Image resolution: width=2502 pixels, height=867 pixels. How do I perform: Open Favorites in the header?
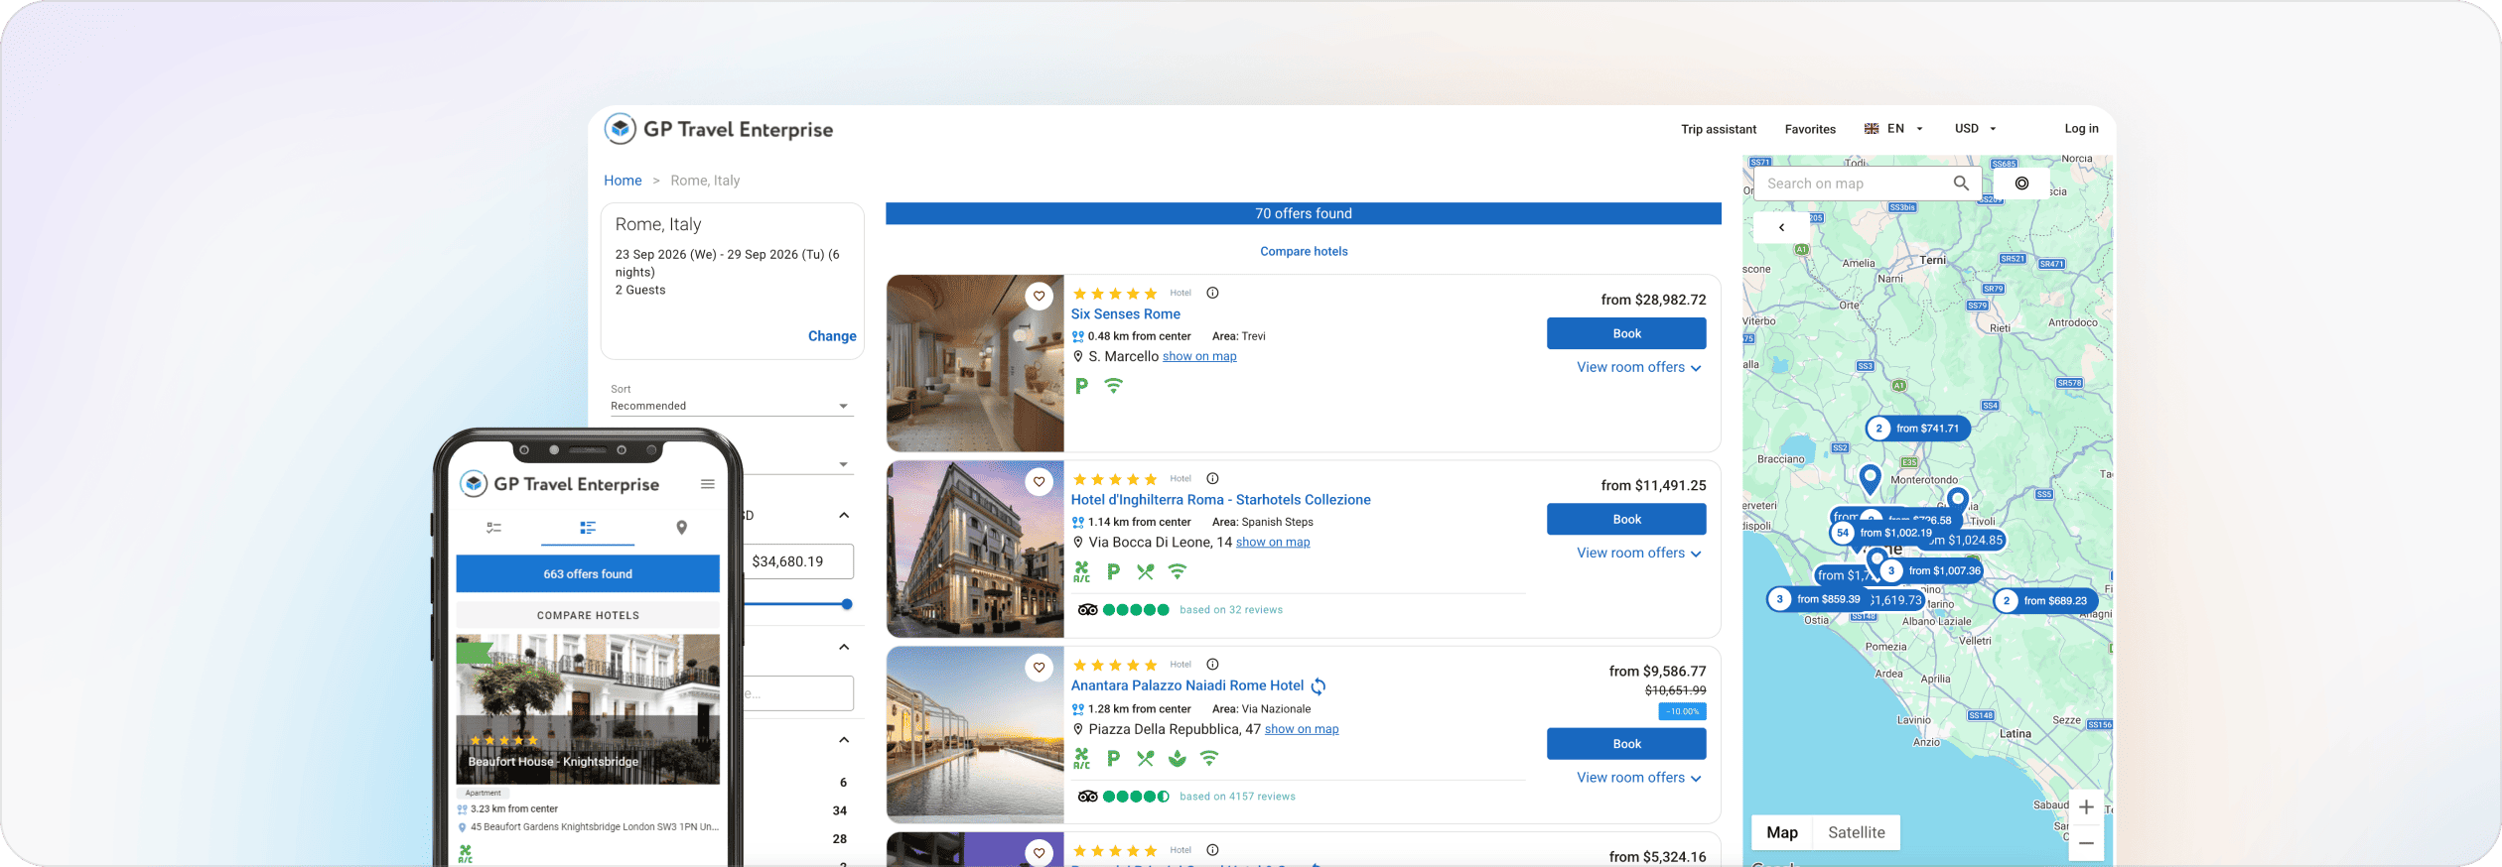[x=1810, y=129]
